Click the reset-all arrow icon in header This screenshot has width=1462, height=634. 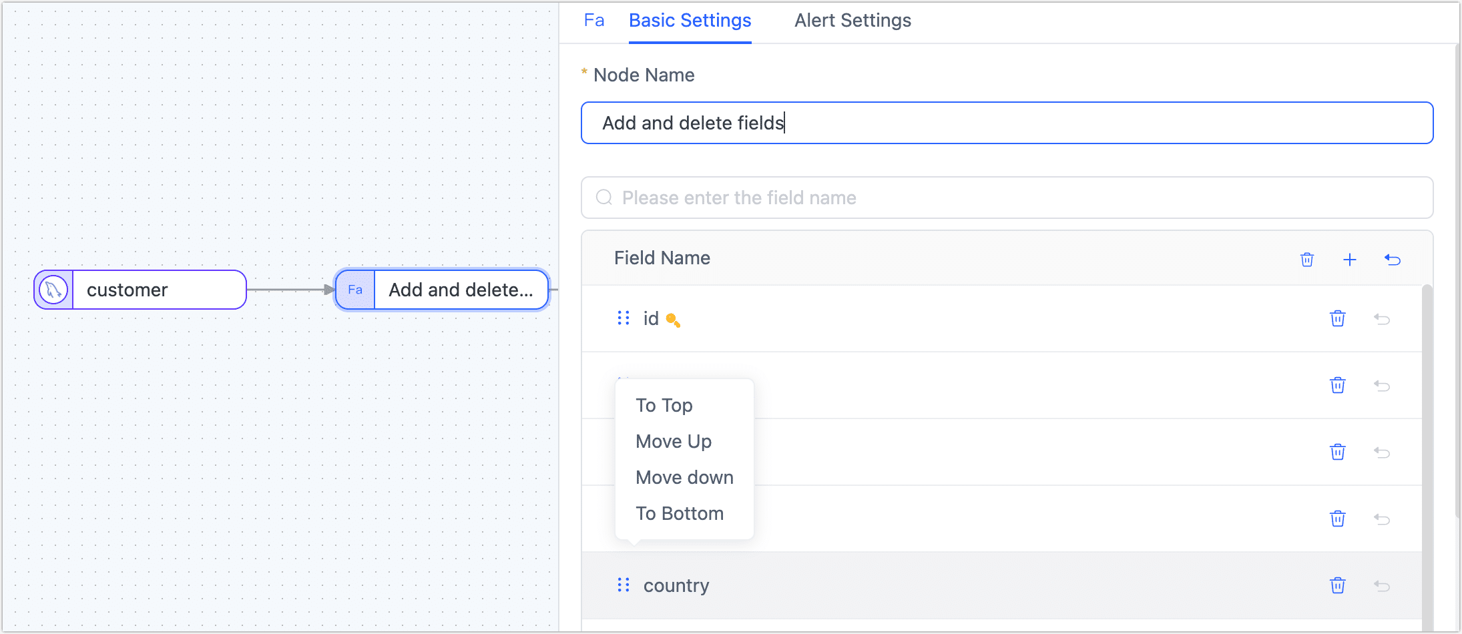(1392, 260)
